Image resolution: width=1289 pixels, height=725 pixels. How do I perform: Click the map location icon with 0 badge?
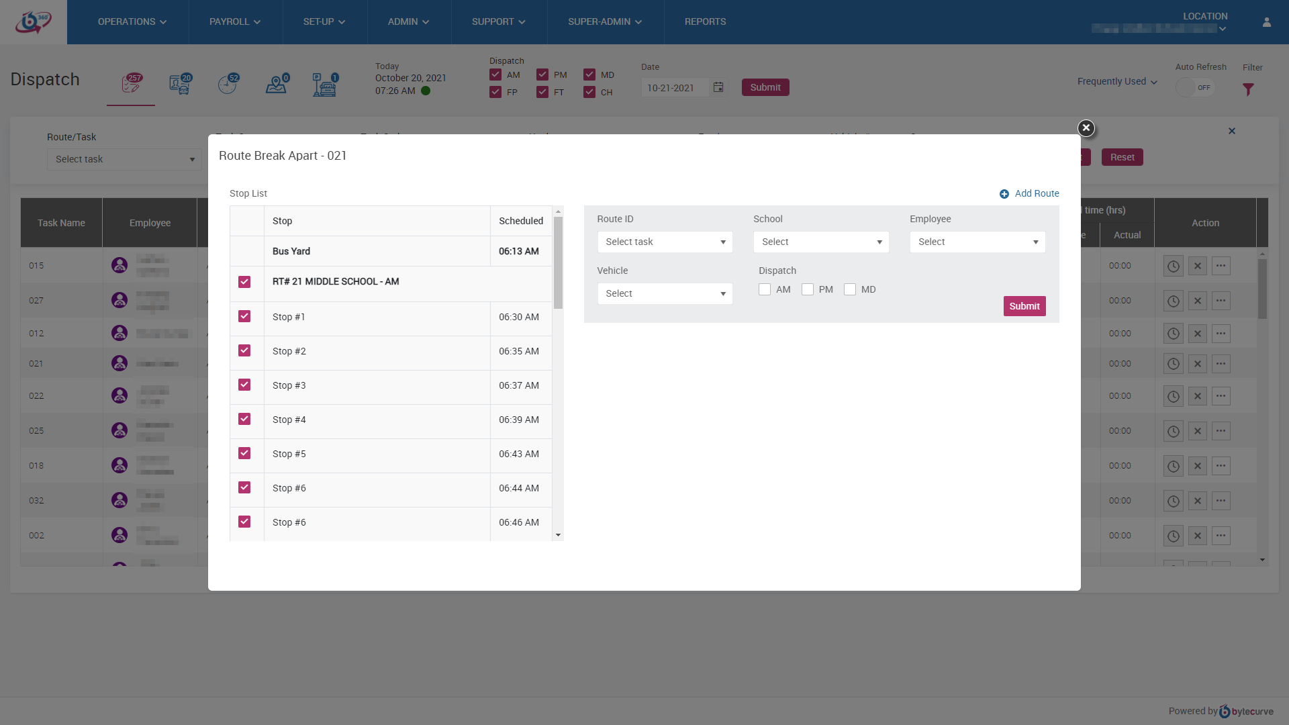click(x=277, y=85)
